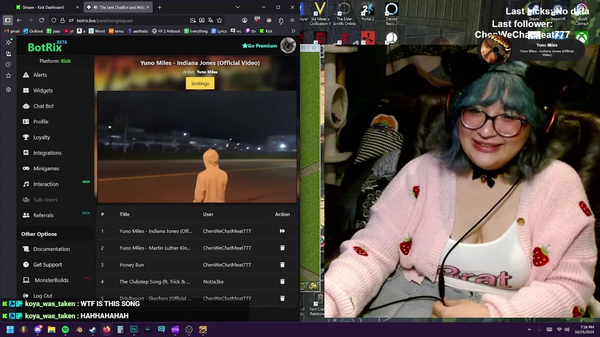Open Firefox sidebar settings gear

pyautogui.click(x=8, y=89)
